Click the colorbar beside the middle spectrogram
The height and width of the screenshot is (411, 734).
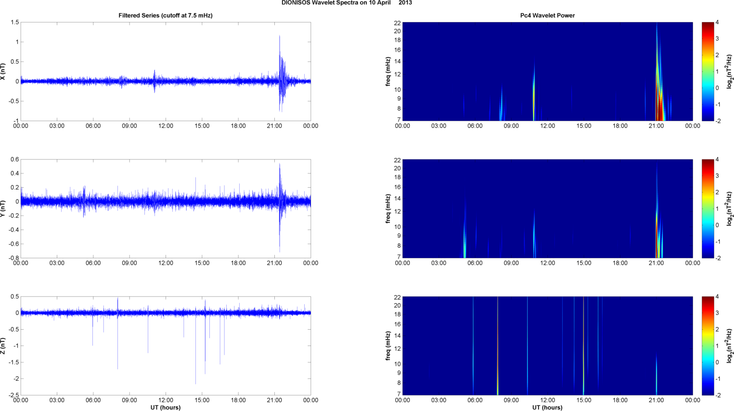click(x=708, y=208)
